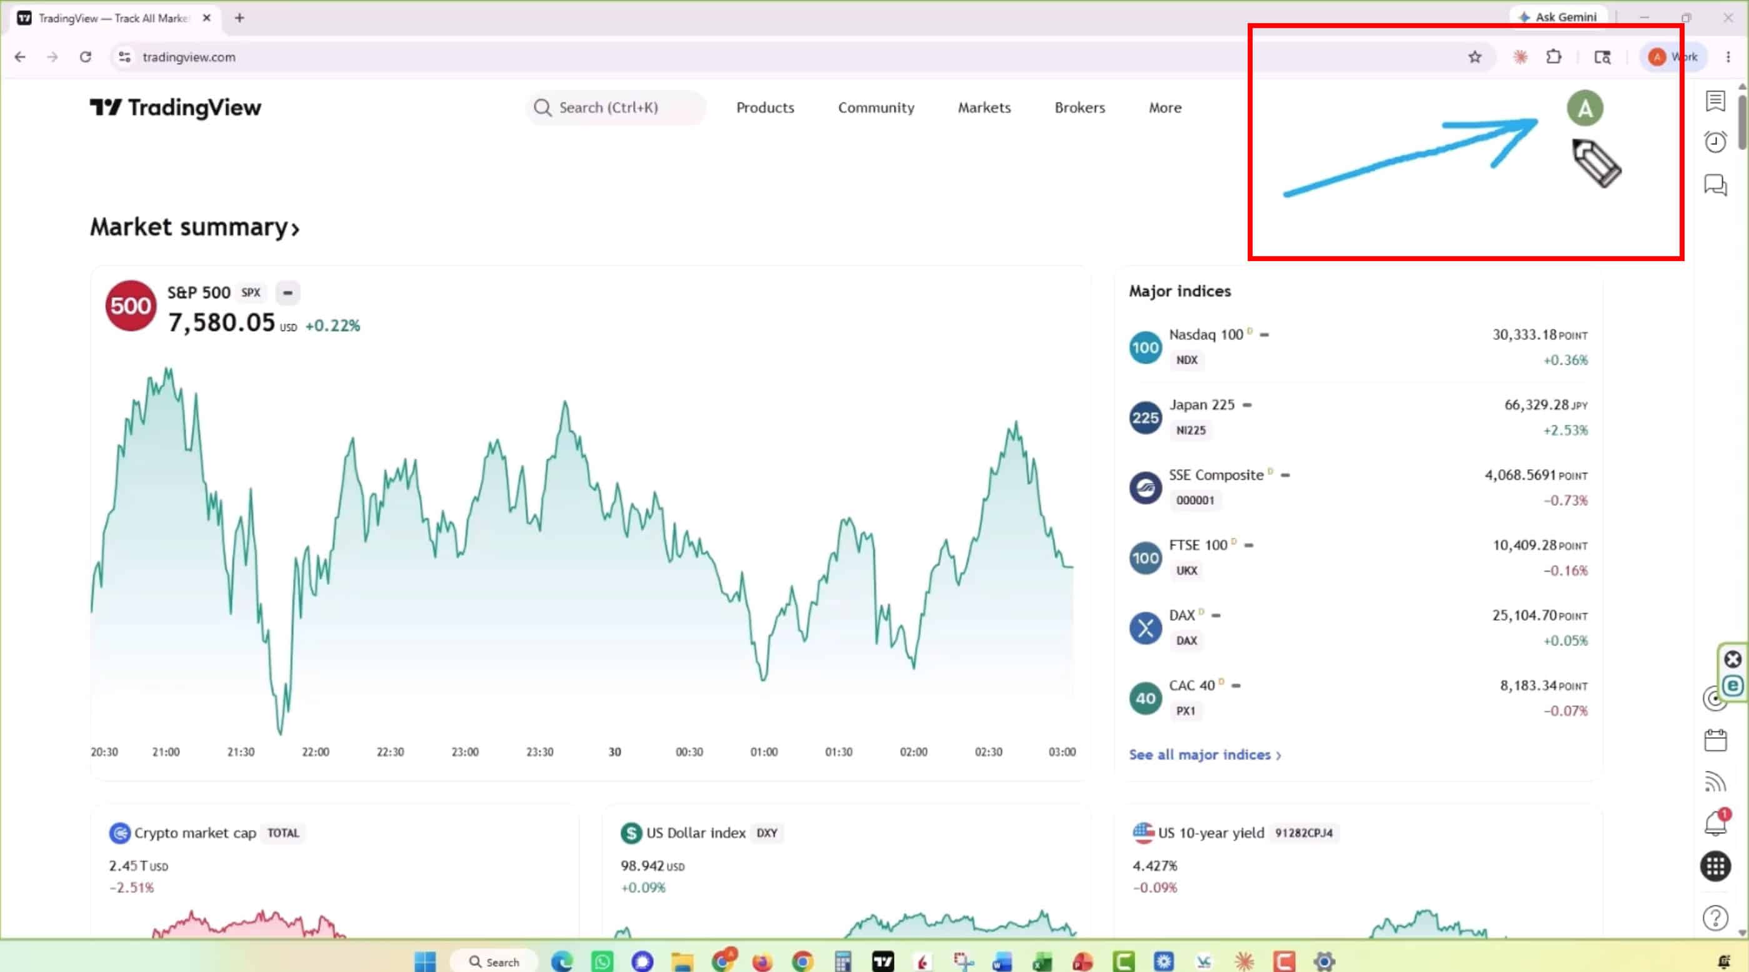Click the PX1 ticker badge
The image size is (1749, 972).
coord(1185,711)
